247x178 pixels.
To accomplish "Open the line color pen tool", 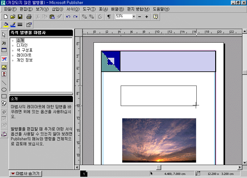I will click(13, 25).
